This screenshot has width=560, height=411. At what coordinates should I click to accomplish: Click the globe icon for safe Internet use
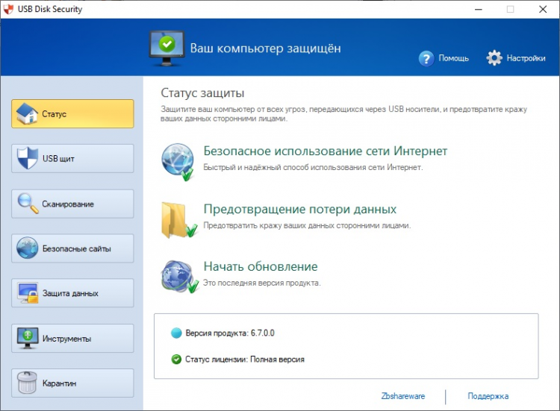tap(178, 162)
